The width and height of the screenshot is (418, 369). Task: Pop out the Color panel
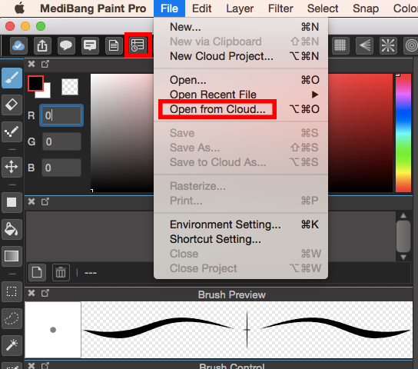tap(45, 64)
